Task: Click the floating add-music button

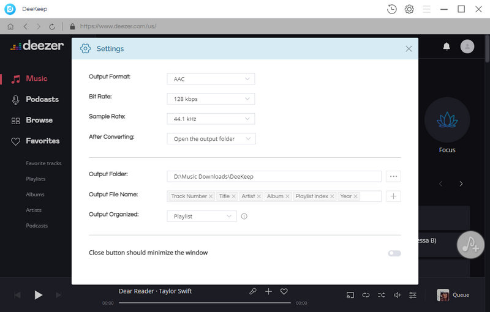Action: click(470, 245)
